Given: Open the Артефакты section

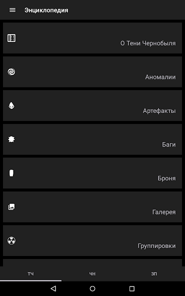Looking at the screenshot, I should (x=92, y=105).
